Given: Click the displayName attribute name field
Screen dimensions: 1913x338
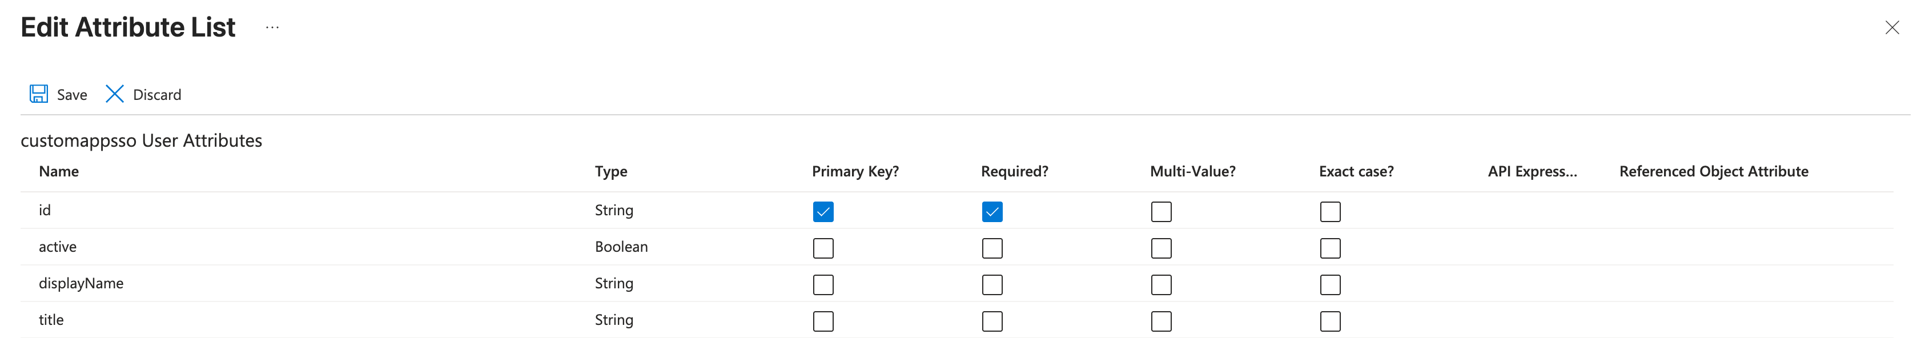Looking at the screenshot, I should coord(82,284).
